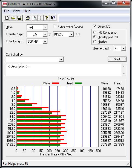Open Print Preview toolbar icon
The image size is (132, 168).
(34, 18)
